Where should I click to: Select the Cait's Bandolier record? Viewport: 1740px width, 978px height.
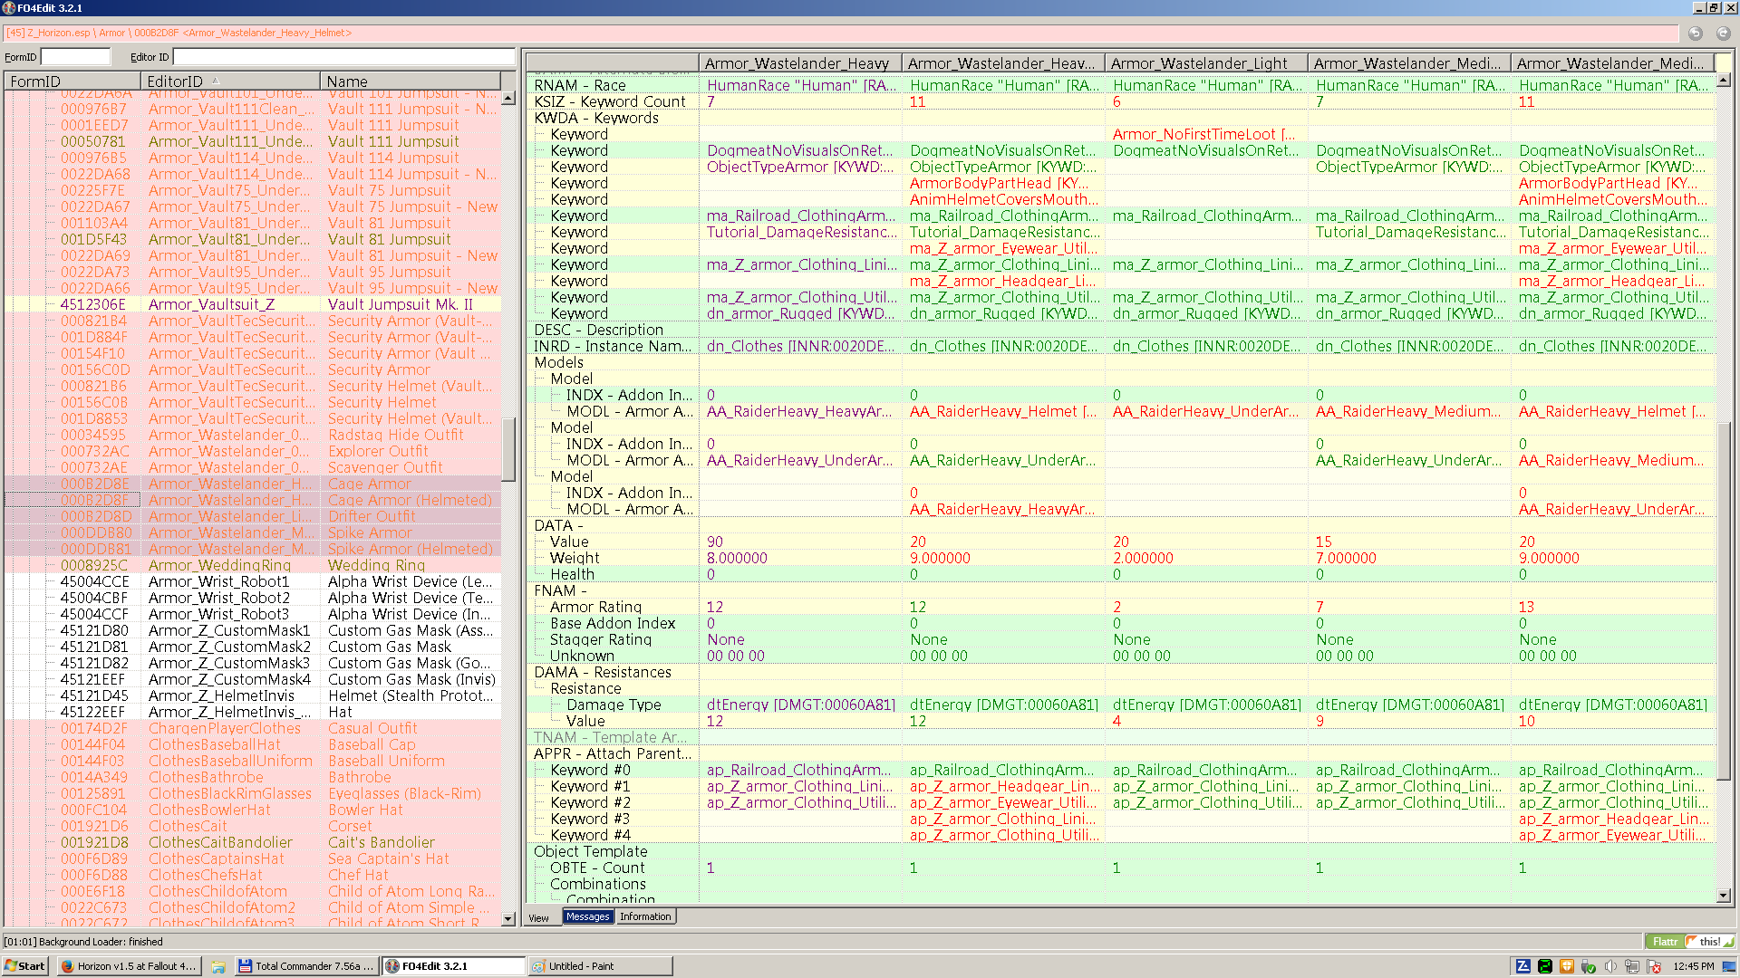[254, 842]
